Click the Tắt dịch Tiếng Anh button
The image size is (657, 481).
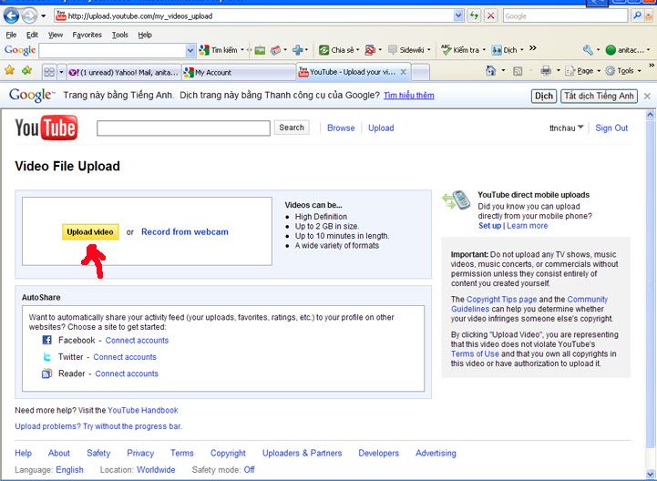599,96
